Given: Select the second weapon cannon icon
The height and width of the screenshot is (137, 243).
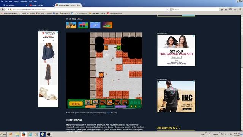Looking at the screenshot, I should tap(95, 102).
